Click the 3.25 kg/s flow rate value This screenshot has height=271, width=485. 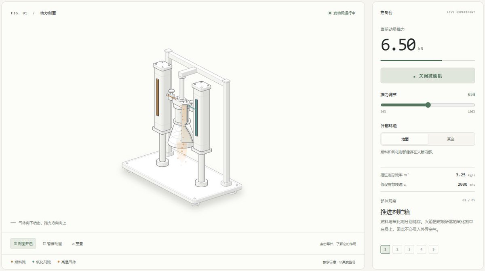click(x=465, y=175)
